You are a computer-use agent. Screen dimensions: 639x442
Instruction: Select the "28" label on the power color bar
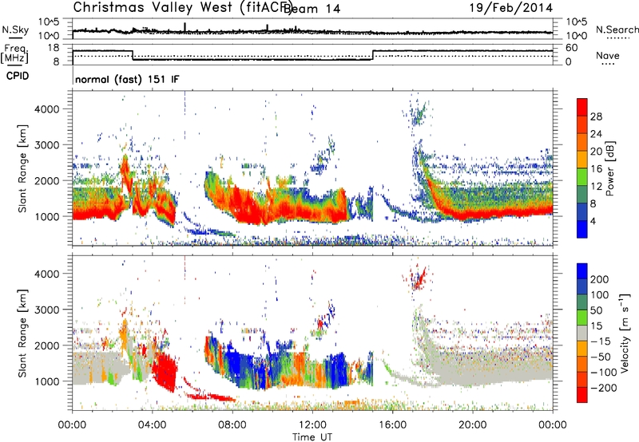pos(596,116)
